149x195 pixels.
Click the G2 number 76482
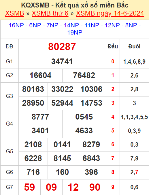click(x=84, y=75)
